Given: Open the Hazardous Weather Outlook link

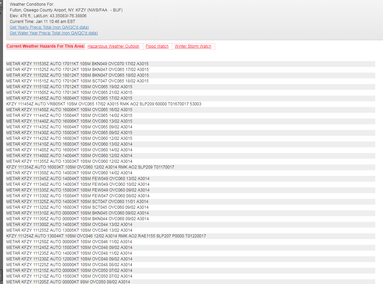Looking at the screenshot, I should pyautogui.click(x=113, y=46).
